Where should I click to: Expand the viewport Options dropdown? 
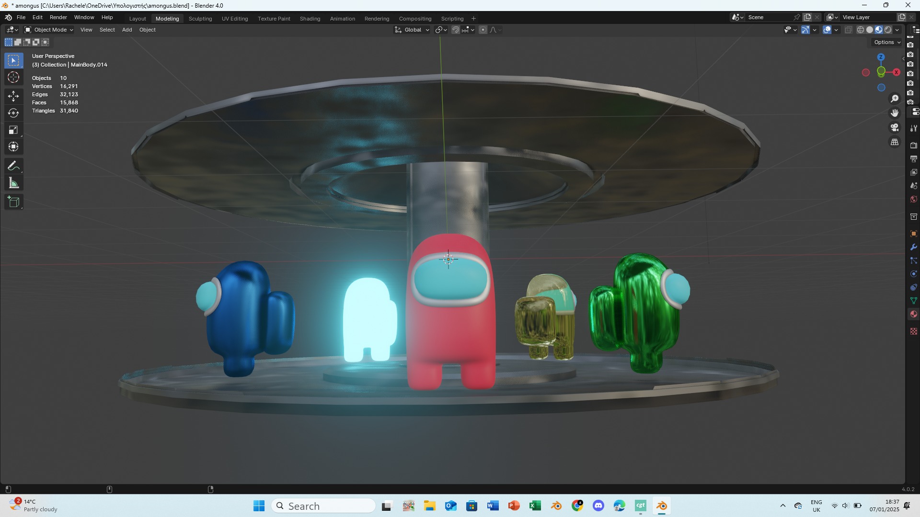point(887,42)
